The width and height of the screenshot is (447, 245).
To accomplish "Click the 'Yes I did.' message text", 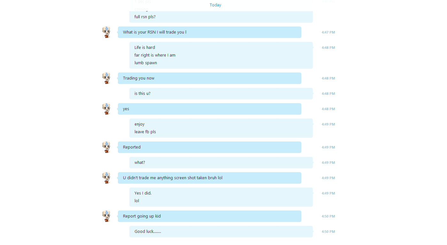I will [x=143, y=193].
